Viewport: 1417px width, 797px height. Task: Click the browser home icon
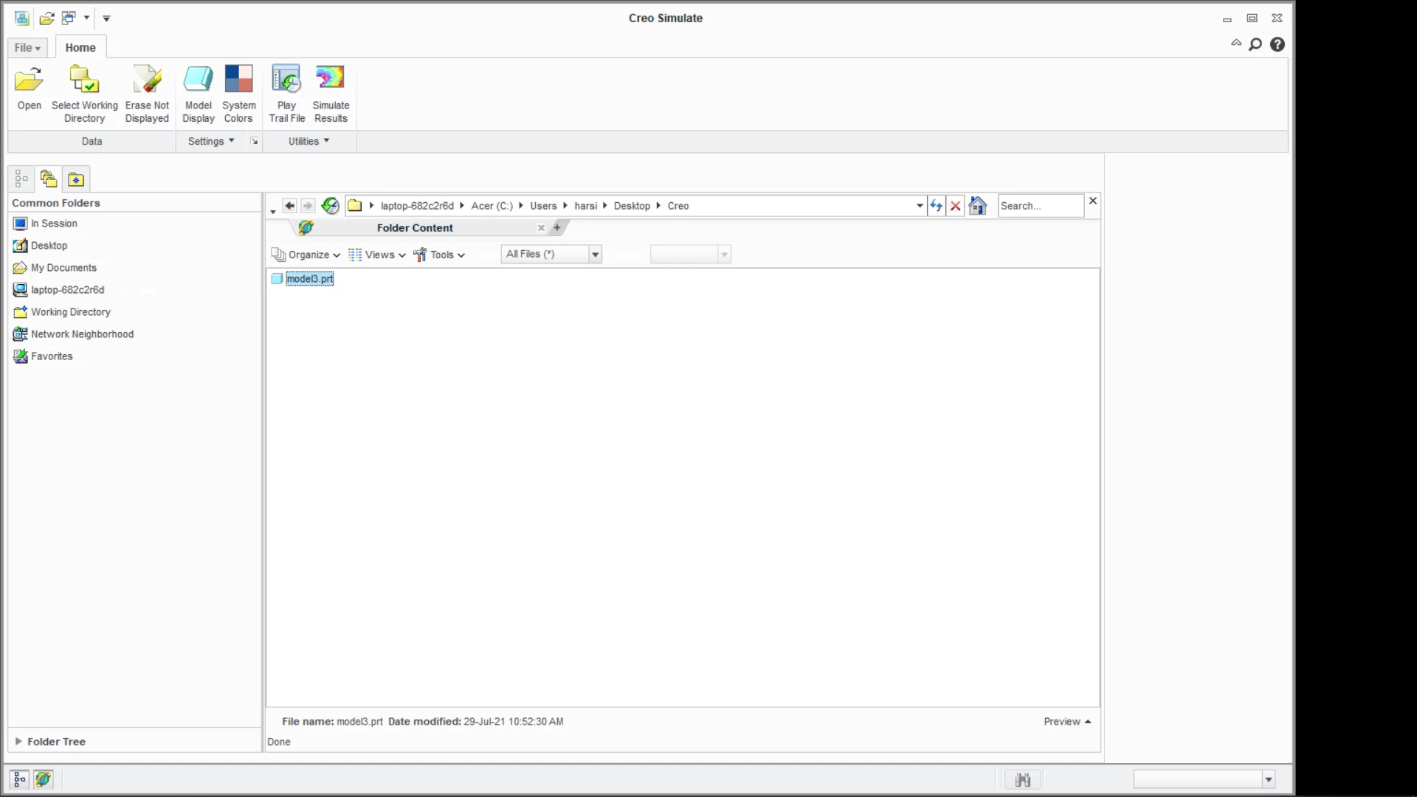click(978, 206)
